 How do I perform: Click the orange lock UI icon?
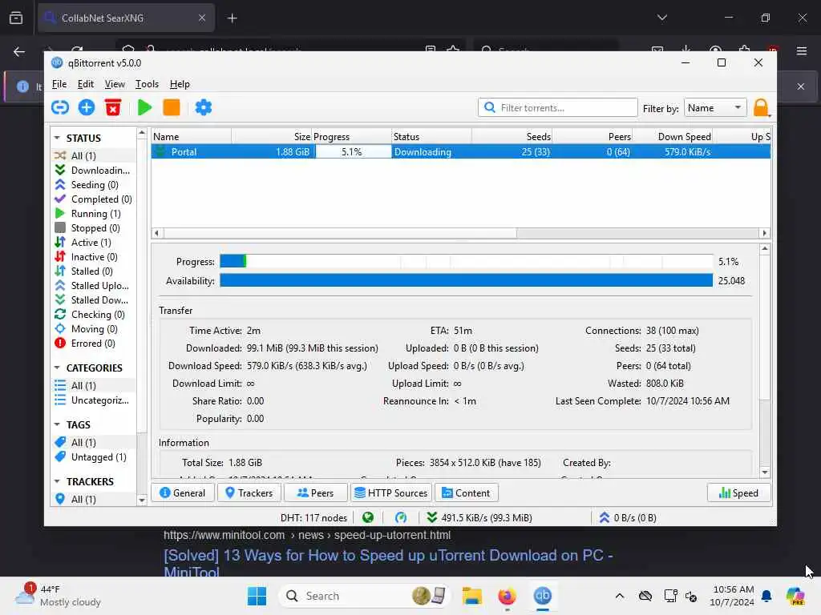pos(761,108)
